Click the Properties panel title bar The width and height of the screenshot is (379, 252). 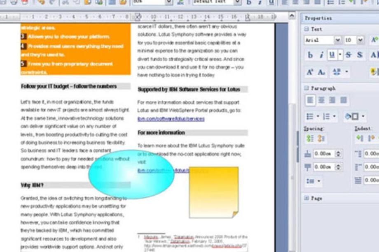click(x=339, y=18)
